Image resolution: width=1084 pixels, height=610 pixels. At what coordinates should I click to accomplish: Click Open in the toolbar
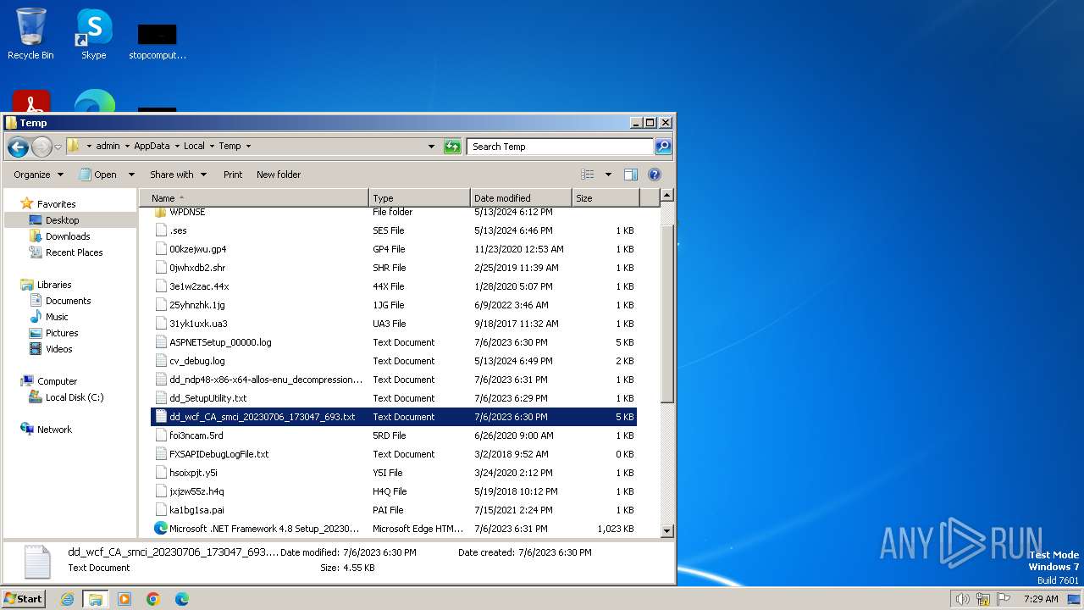98,175
